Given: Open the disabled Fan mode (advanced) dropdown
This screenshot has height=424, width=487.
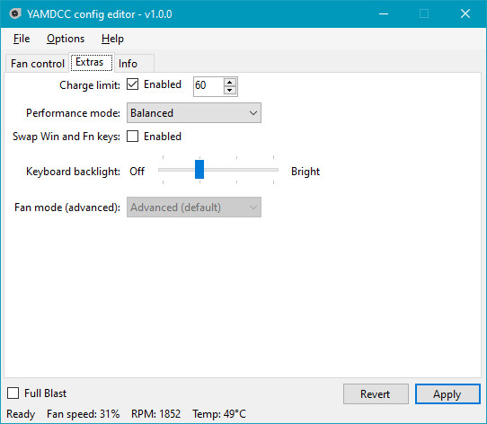Looking at the screenshot, I should click(194, 208).
